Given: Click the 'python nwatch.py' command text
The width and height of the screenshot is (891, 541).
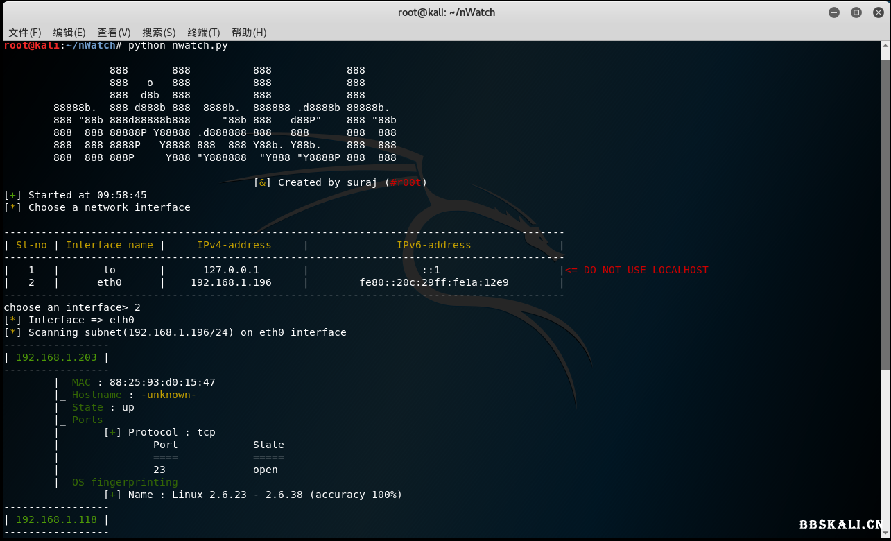Looking at the screenshot, I should pyautogui.click(x=178, y=45).
